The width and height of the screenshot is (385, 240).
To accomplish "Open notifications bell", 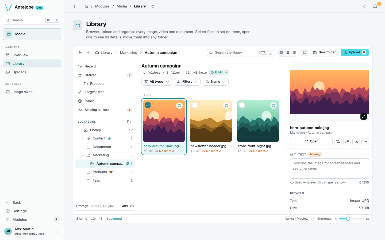I will pyautogui.click(x=375, y=6).
